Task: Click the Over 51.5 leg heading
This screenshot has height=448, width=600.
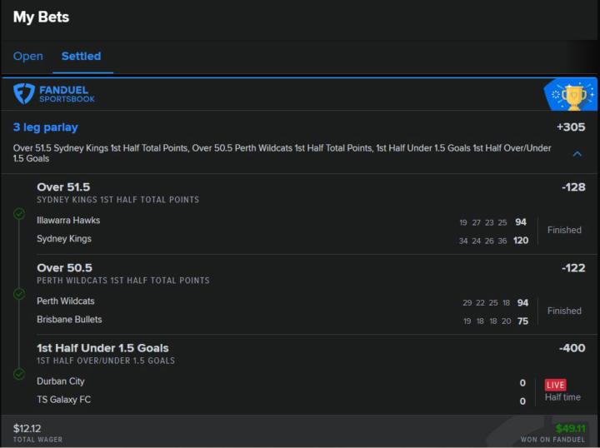Action: tap(63, 187)
